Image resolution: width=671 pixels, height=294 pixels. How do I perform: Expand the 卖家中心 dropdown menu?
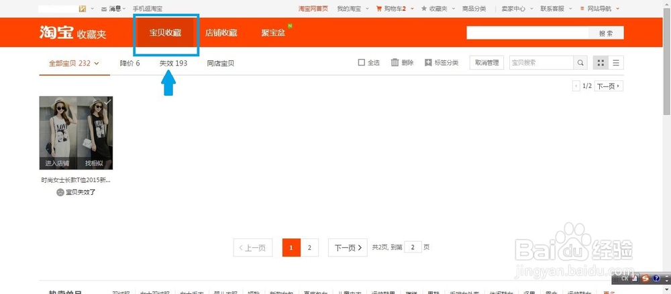[x=531, y=9]
